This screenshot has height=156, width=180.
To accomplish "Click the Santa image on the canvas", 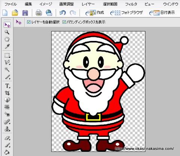I will point(98,91).
